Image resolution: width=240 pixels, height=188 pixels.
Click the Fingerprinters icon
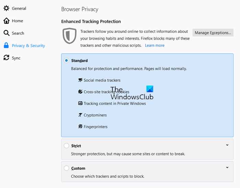(x=80, y=126)
